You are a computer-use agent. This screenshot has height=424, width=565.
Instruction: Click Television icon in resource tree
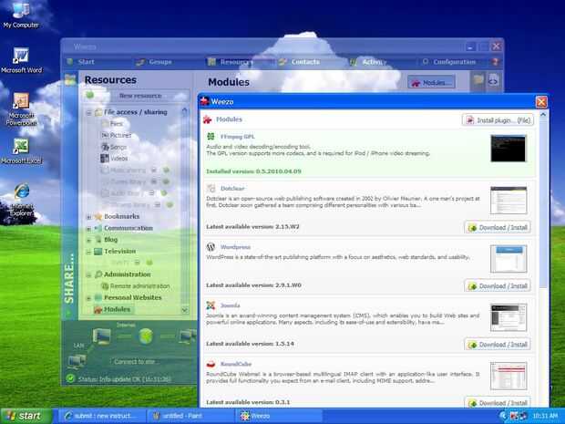(x=98, y=252)
